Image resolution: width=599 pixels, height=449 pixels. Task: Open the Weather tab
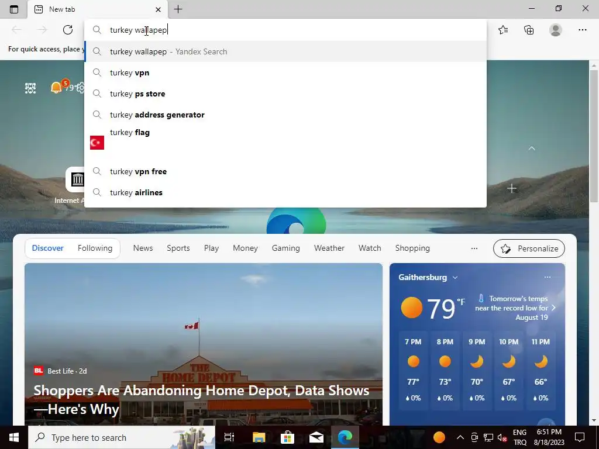(329, 248)
